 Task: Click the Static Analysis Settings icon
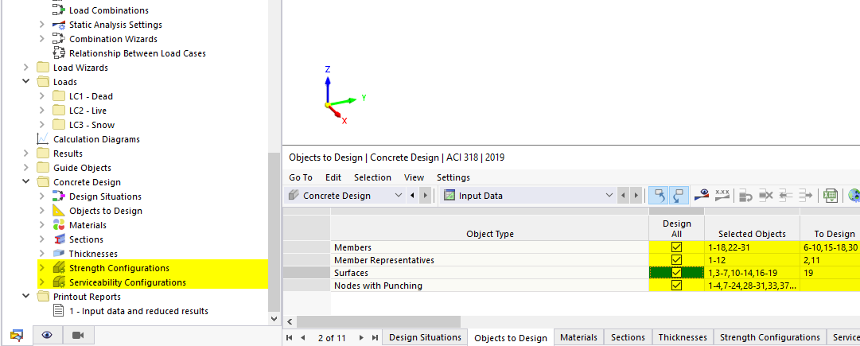(x=59, y=25)
